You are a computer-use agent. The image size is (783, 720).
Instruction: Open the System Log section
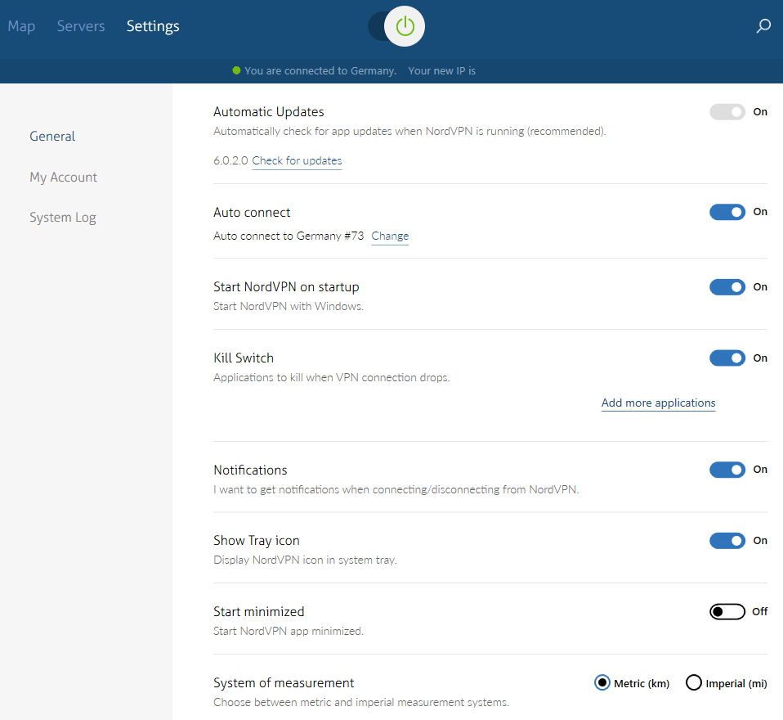click(x=63, y=218)
